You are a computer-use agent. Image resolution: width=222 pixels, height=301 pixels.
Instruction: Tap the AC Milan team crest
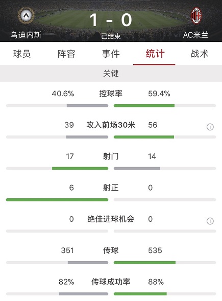196,15
